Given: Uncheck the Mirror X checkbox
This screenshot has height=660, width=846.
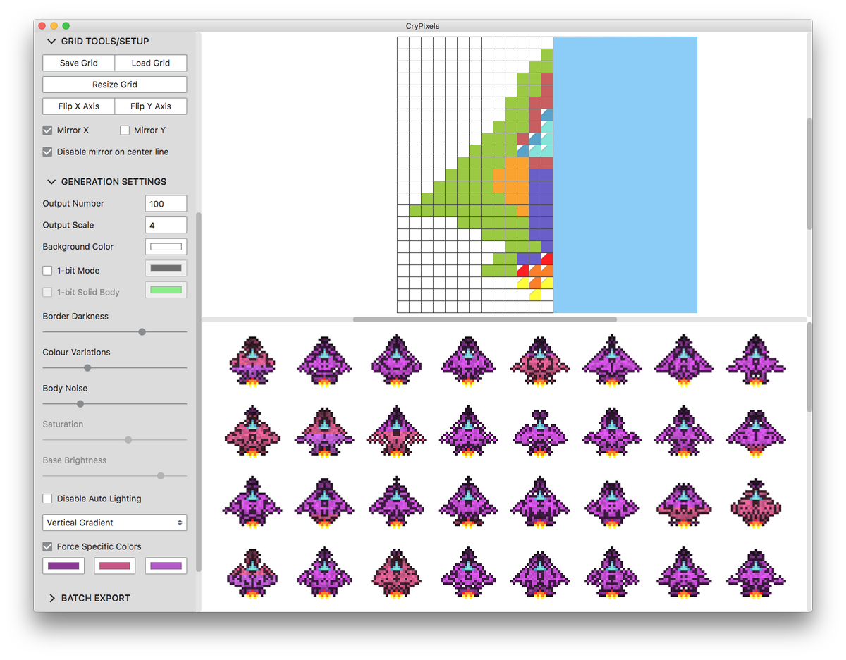Looking at the screenshot, I should tap(48, 130).
